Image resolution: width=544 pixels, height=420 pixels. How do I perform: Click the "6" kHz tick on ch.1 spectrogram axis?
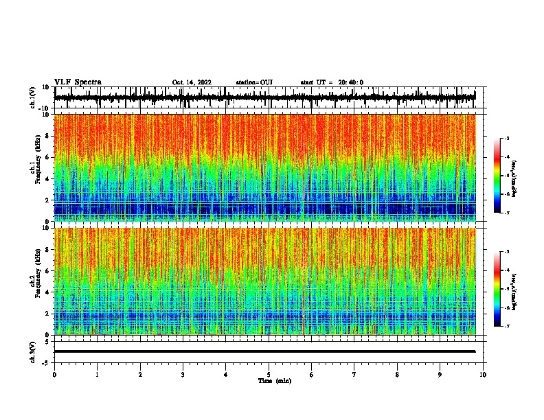(48, 158)
